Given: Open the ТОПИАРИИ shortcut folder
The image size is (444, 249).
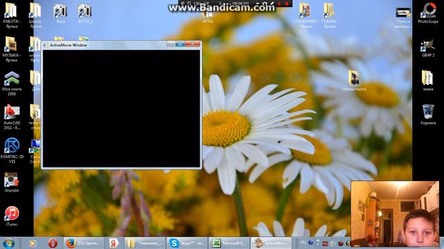Looking at the screenshot, I should 305,15.
